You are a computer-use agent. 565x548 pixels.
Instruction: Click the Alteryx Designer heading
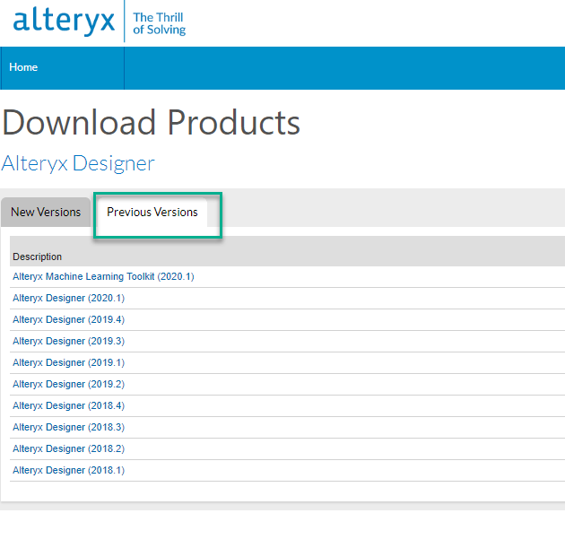(x=78, y=163)
